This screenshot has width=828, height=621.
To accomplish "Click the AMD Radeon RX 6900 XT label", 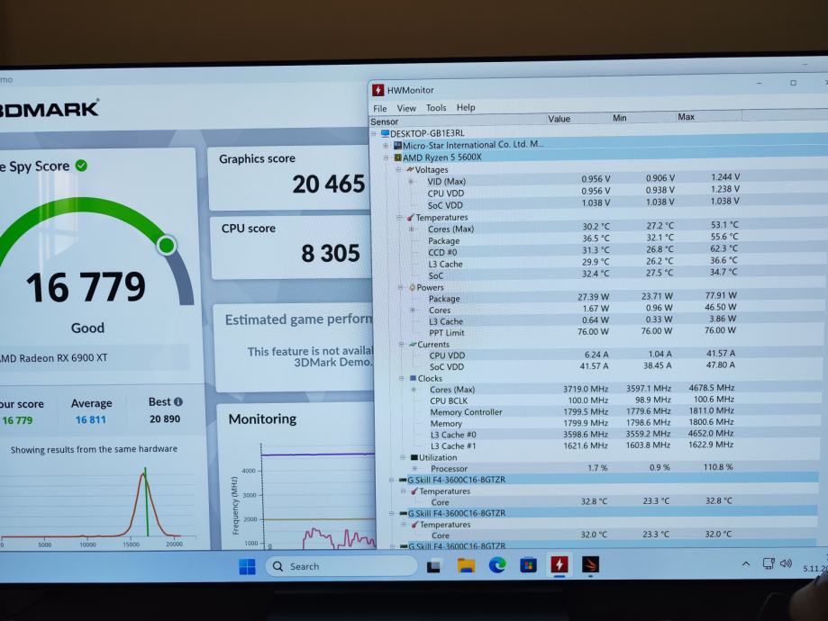I will [x=54, y=358].
